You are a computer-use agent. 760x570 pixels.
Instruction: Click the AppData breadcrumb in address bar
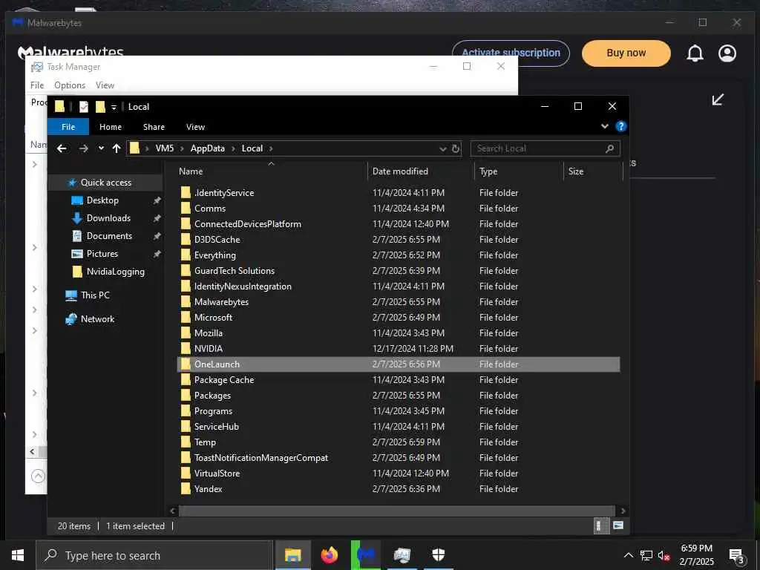pos(208,148)
